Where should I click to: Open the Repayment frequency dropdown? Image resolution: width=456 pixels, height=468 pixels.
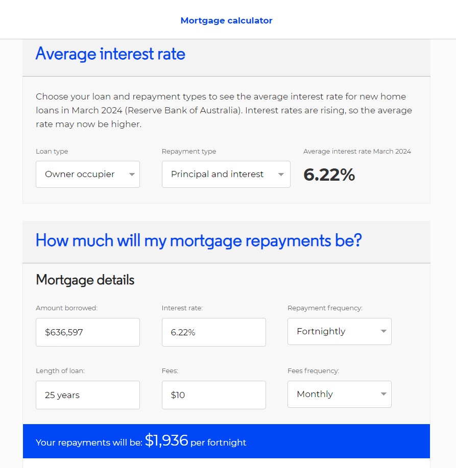coord(339,331)
